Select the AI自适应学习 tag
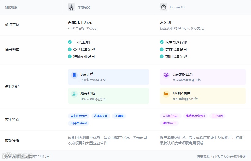The width and height of the screenshot is (251, 161). click(79, 123)
